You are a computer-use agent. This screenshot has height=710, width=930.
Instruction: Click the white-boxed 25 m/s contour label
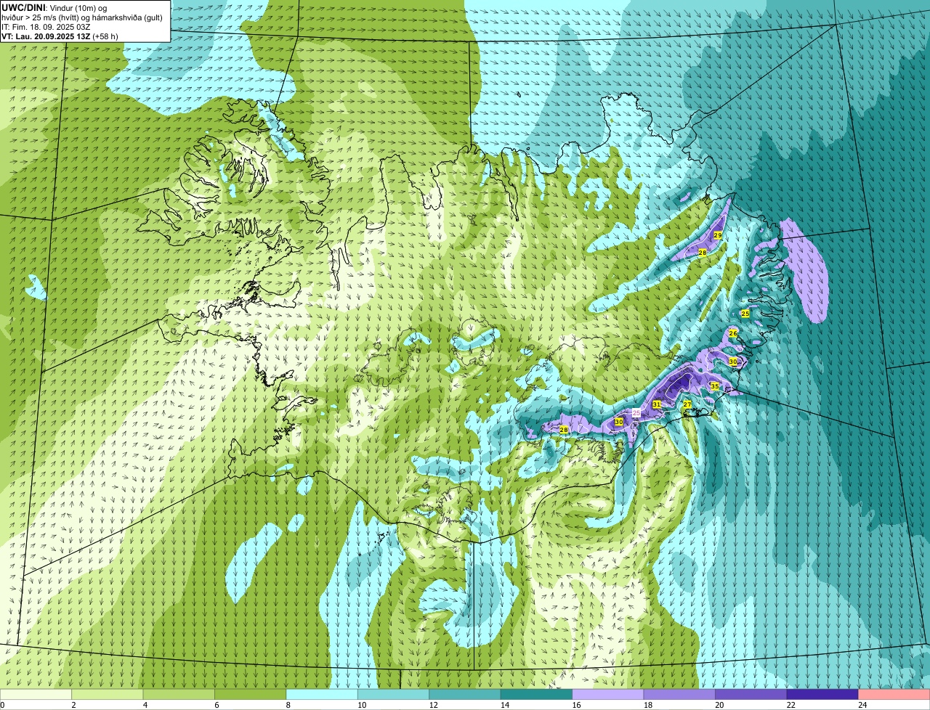636,412
